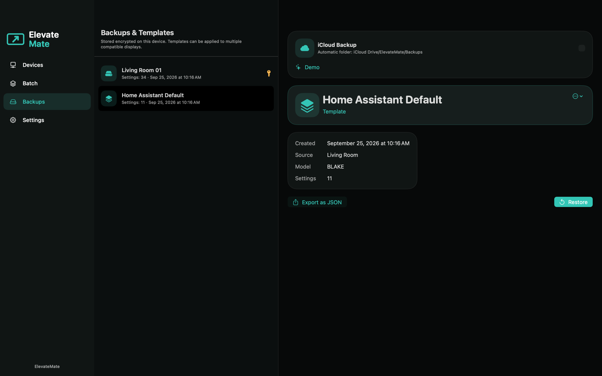Viewport: 602px width, 376px height.
Task: Click the Restore button
Action: point(573,202)
